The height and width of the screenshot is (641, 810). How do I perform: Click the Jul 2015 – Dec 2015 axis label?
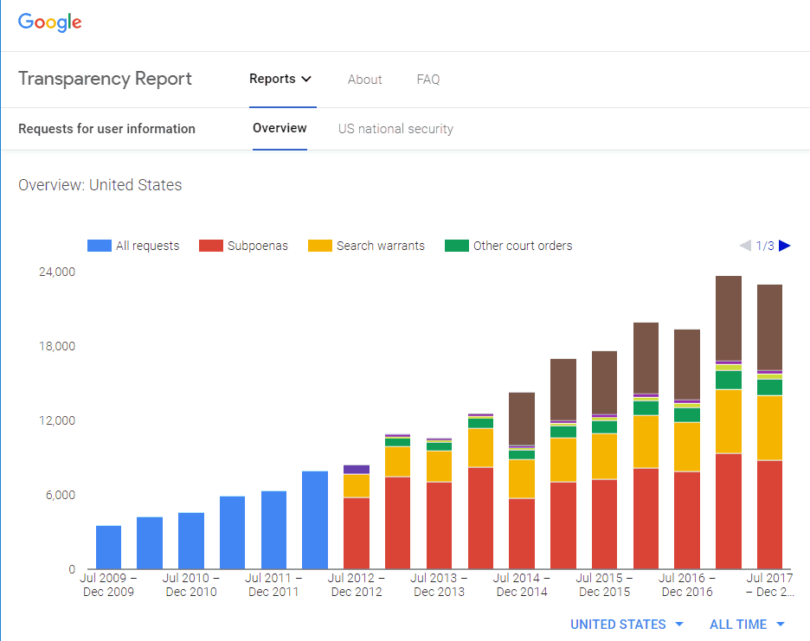604,585
